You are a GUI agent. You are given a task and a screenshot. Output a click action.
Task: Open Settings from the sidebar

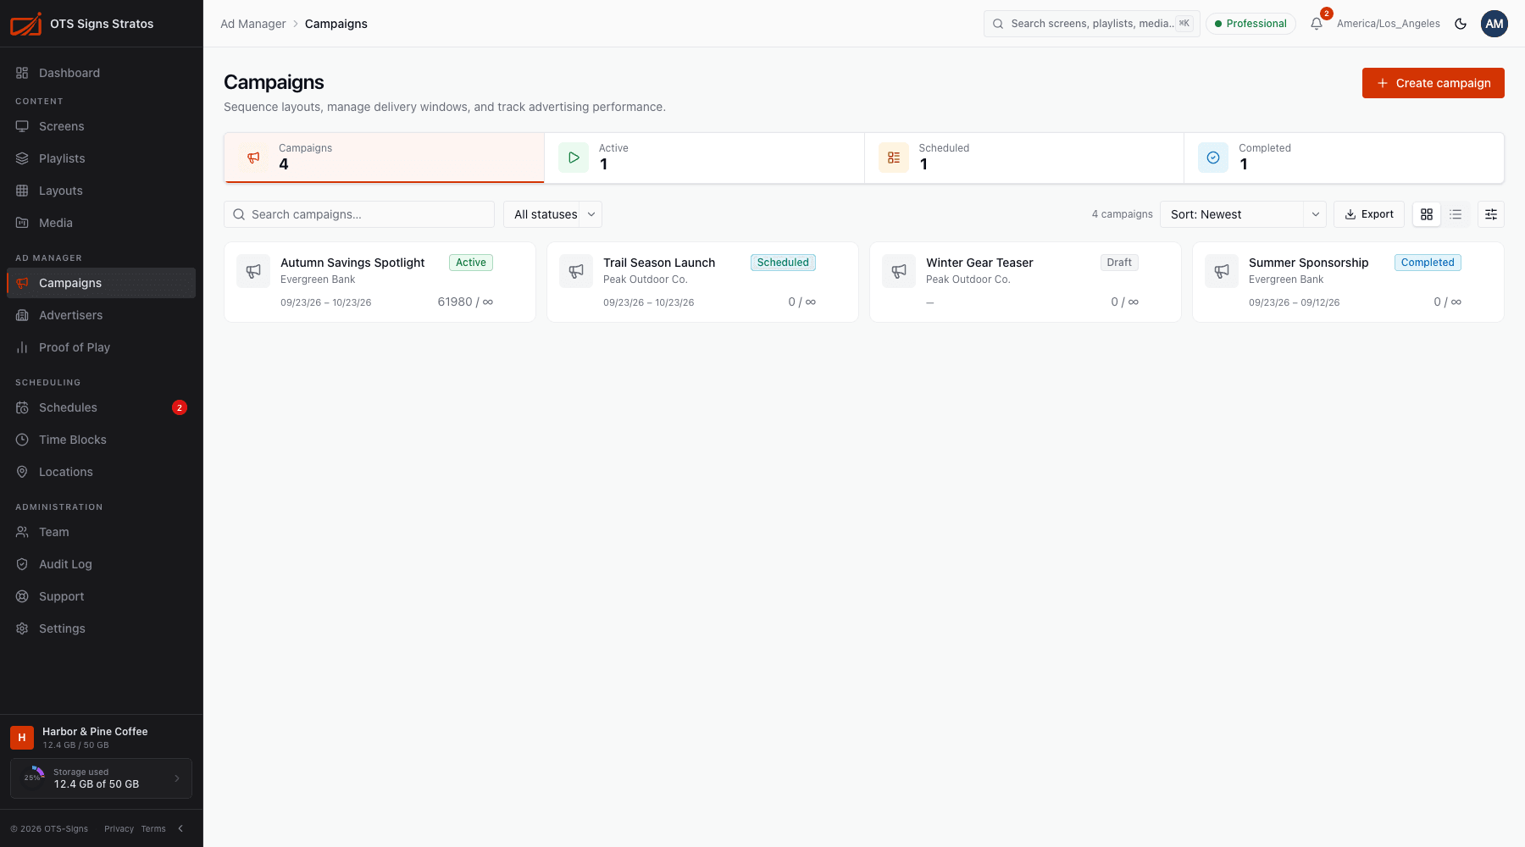101,628
